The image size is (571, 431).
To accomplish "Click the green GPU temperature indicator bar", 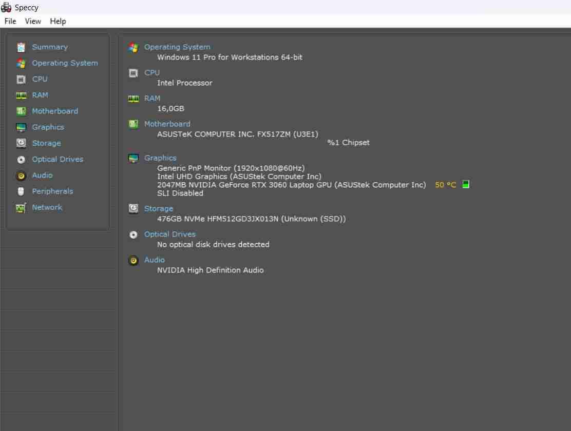I will coord(465,184).
